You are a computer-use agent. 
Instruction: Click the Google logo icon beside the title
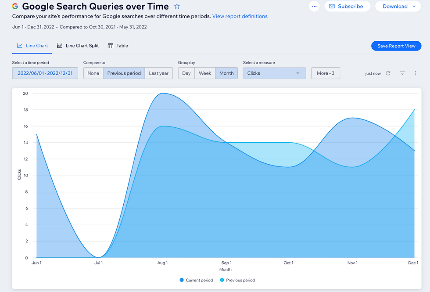click(x=15, y=6)
